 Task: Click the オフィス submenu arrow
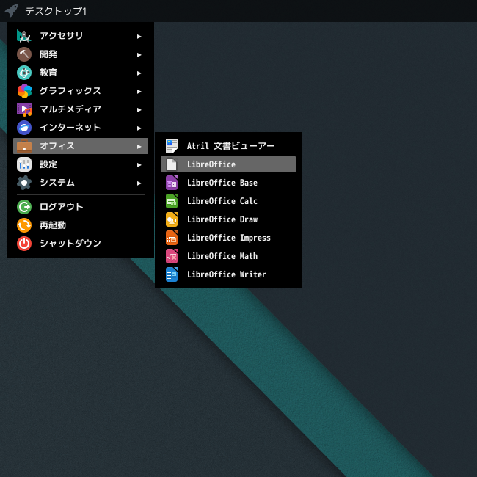[x=139, y=146]
